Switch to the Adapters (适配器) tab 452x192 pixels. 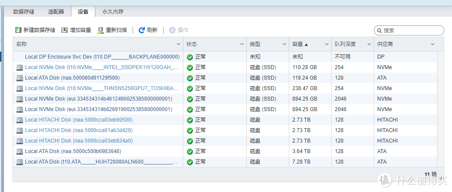(x=56, y=12)
